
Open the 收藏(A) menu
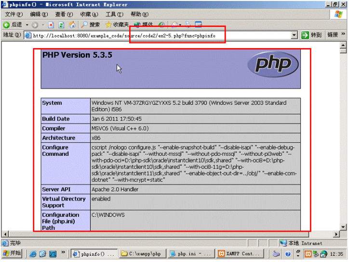89,14
